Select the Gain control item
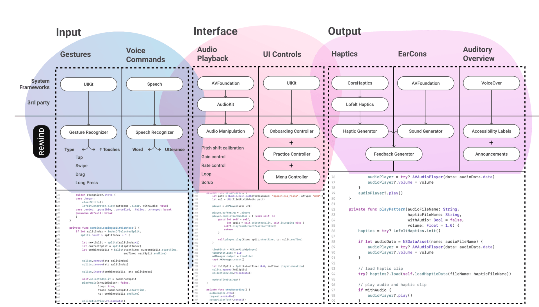Image resolution: width=539 pixels, height=307 pixels. (213, 157)
